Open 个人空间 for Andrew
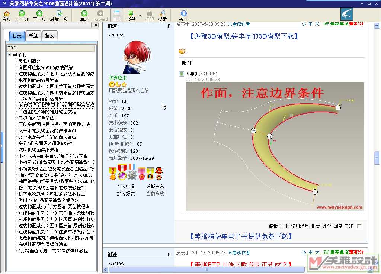Image resolution: width=381 pixels, height=274 pixels. pyautogui.click(x=126, y=186)
